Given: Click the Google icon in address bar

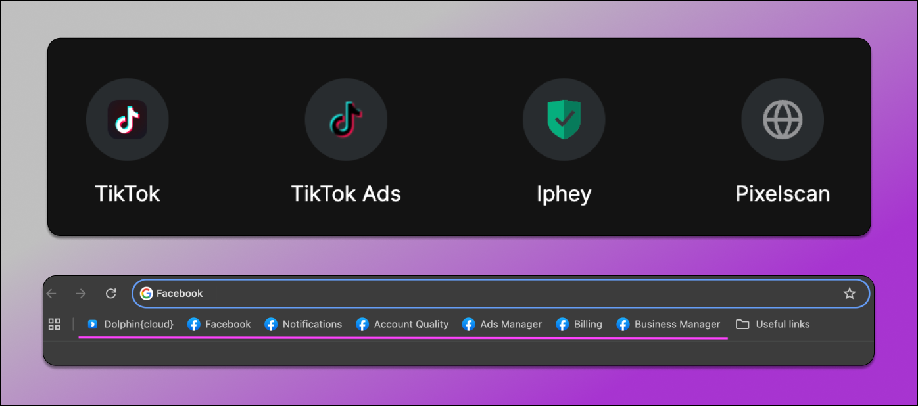Looking at the screenshot, I should [146, 294].
